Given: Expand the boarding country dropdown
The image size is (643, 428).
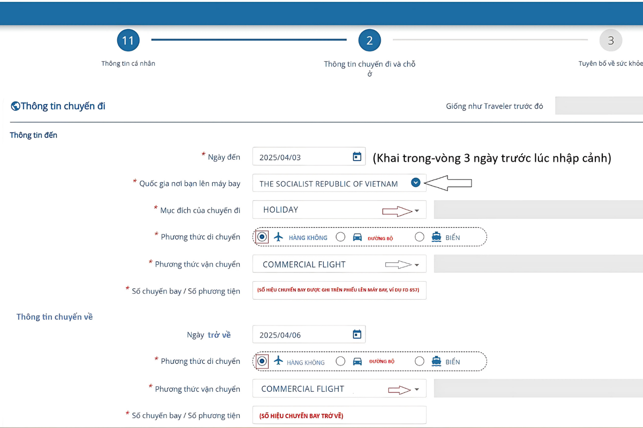Looking at the screenshot, I should (x=415, y=183).
